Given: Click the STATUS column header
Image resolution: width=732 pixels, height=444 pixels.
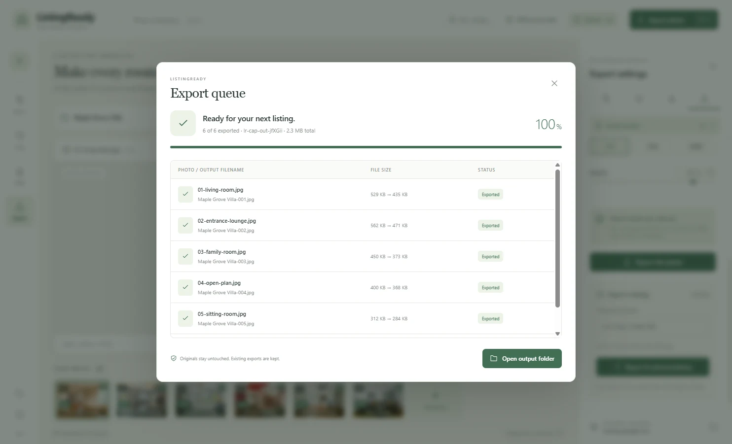Looking at the screenshot, I should pos(486,170).
